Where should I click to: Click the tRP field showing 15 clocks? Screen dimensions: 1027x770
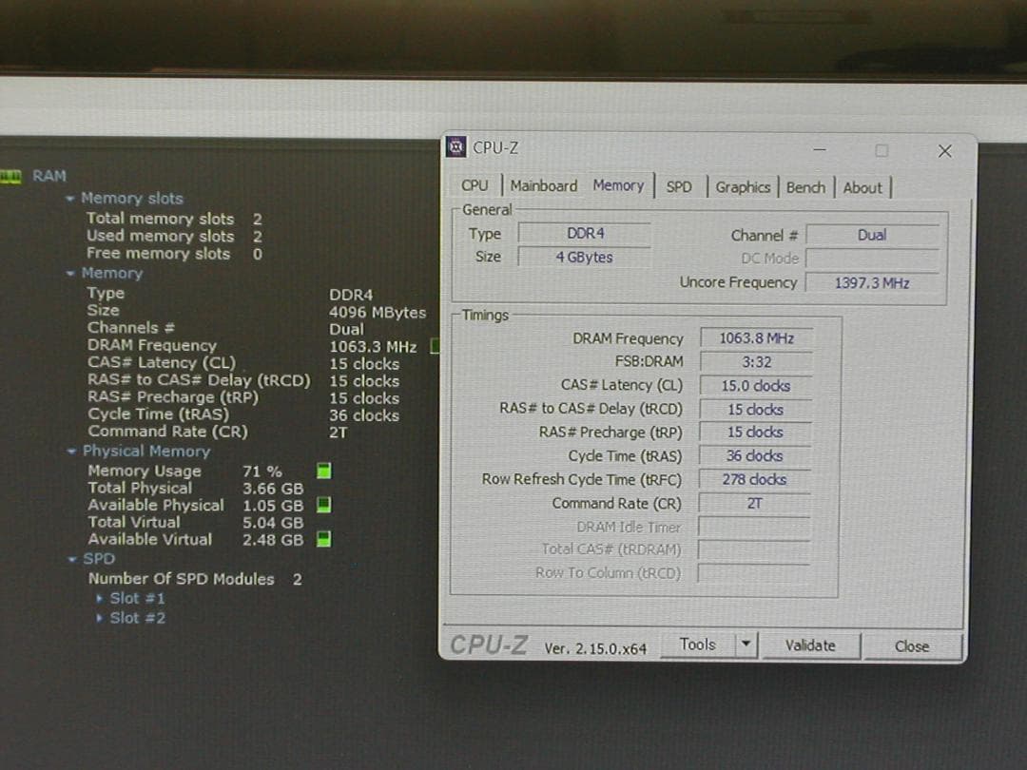(x=755, y=433)
